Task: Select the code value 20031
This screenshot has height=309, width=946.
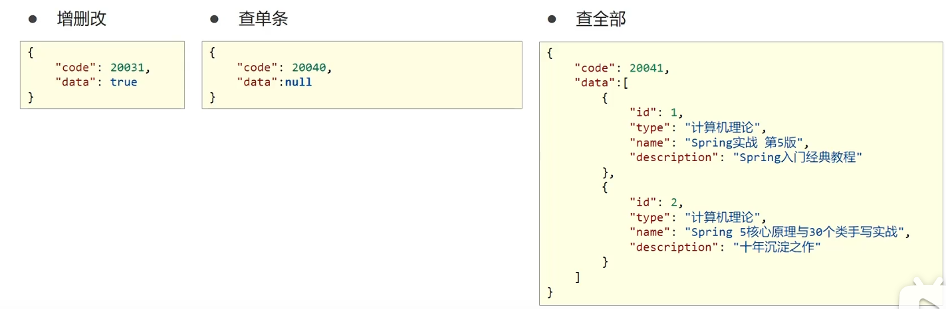Action: 127,68
